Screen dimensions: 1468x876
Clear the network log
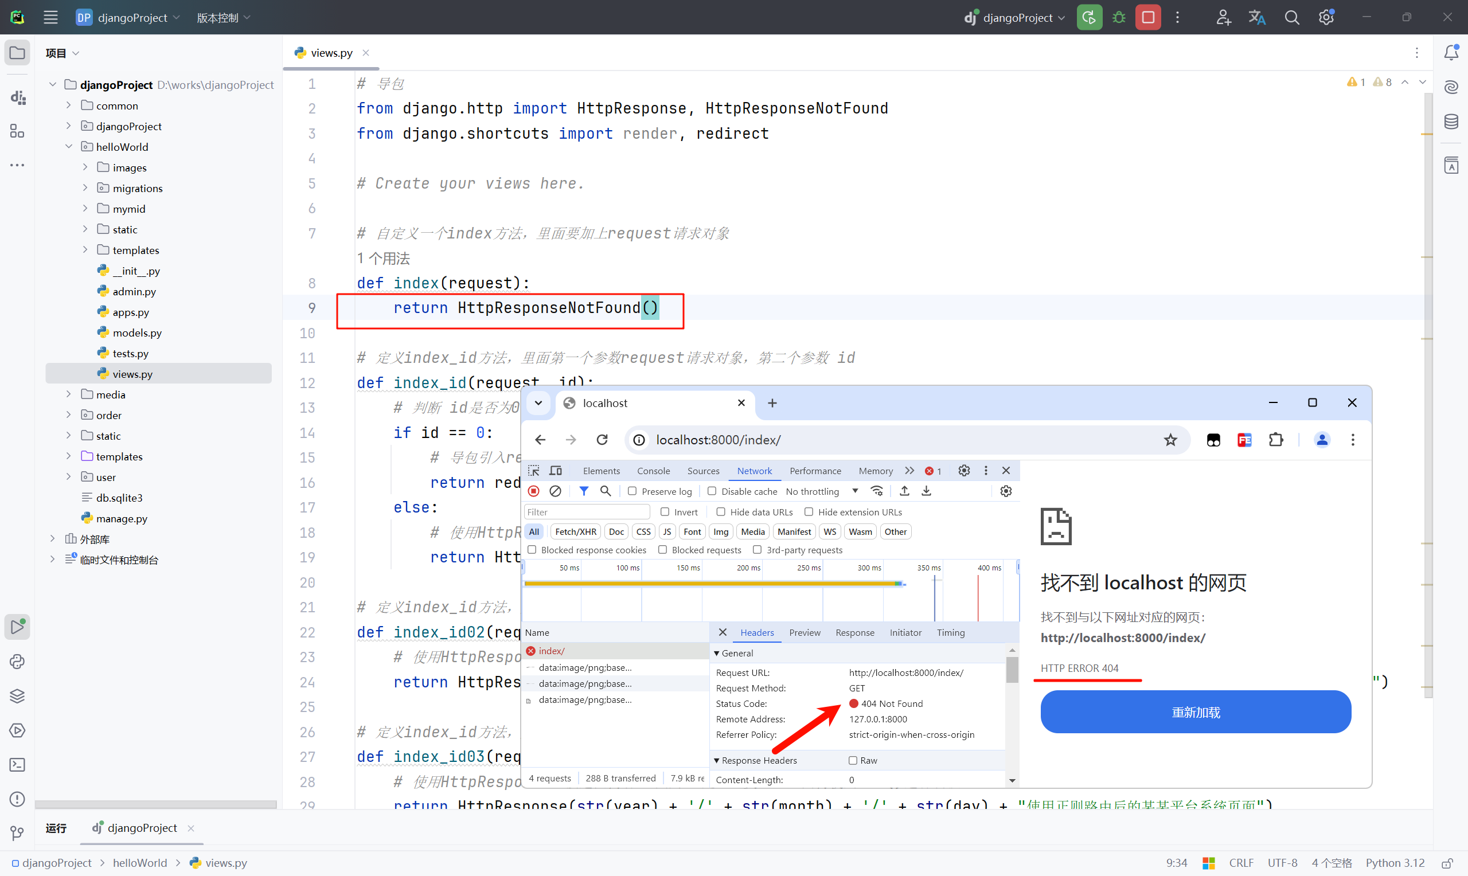pos(555,491)
